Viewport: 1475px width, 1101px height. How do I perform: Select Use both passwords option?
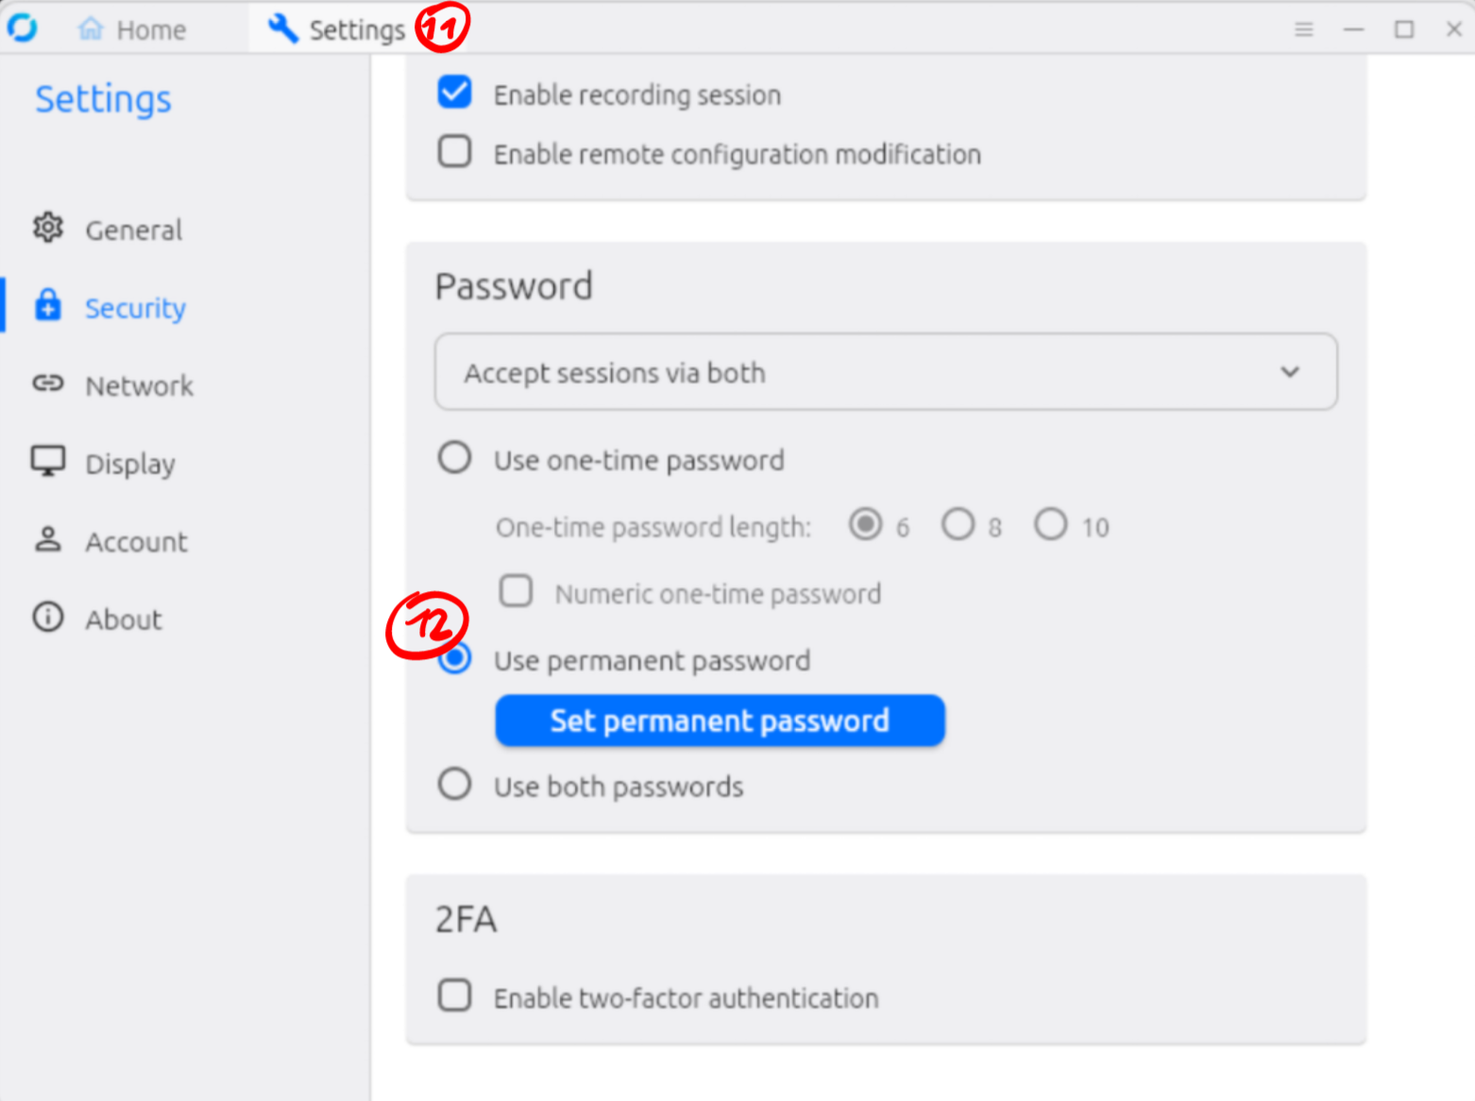coord(455,785)
